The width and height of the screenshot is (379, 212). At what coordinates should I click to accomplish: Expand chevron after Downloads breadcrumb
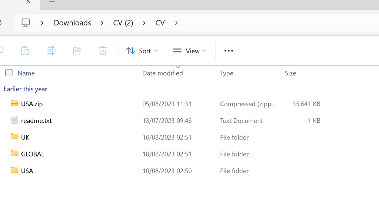pyautogui.click(x=102, y=23)
